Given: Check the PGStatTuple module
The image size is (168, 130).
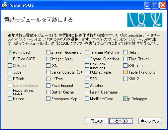Looking at the screenshot, I should tap(87, 72).
